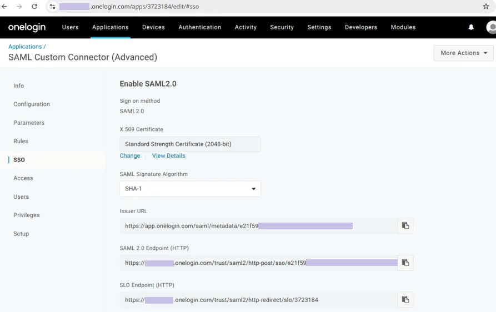The image size is (496, 312).
Task: Go to the Access sidebar tab
Action: (23, 178)
